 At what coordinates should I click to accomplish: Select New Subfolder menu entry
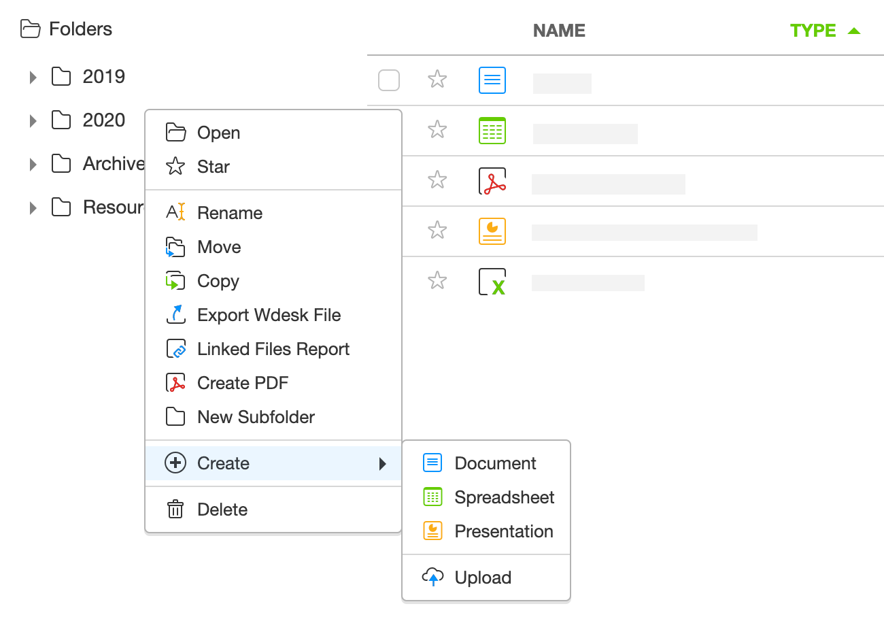point(256,417)
